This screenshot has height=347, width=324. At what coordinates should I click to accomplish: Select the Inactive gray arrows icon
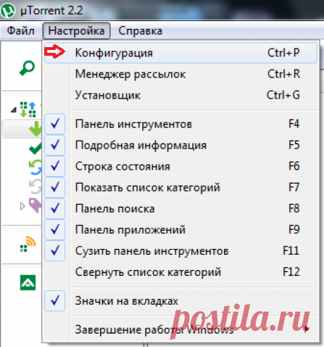pyautogui.click(x=35, y=187)
